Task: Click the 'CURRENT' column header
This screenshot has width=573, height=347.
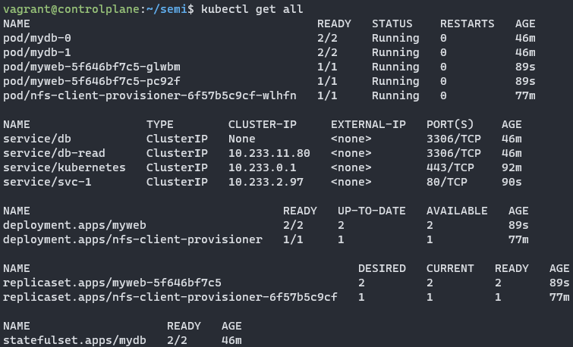Action: tap(450, 268)
